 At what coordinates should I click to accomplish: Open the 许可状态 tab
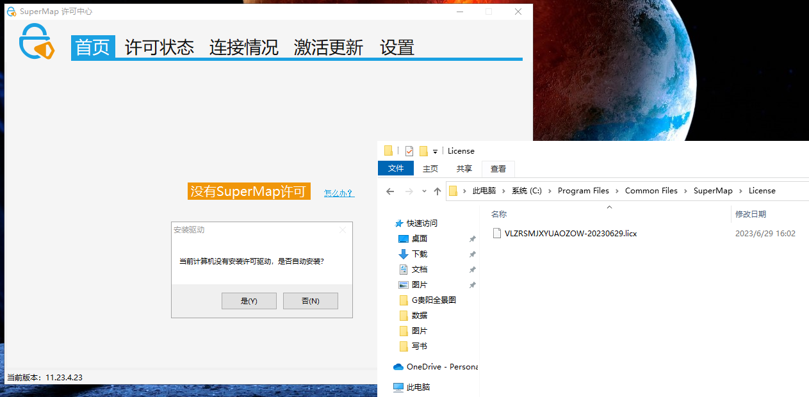[159, 47]
